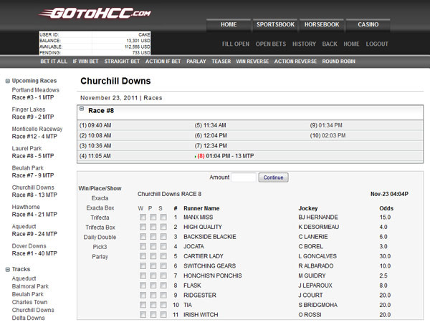This screenshot has width=430, height=322.
Task: Select STRAIGHT BET menu item
Action: [x=122, y=62]
